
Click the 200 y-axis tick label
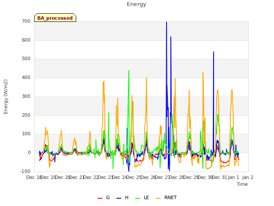coord(26,115)
